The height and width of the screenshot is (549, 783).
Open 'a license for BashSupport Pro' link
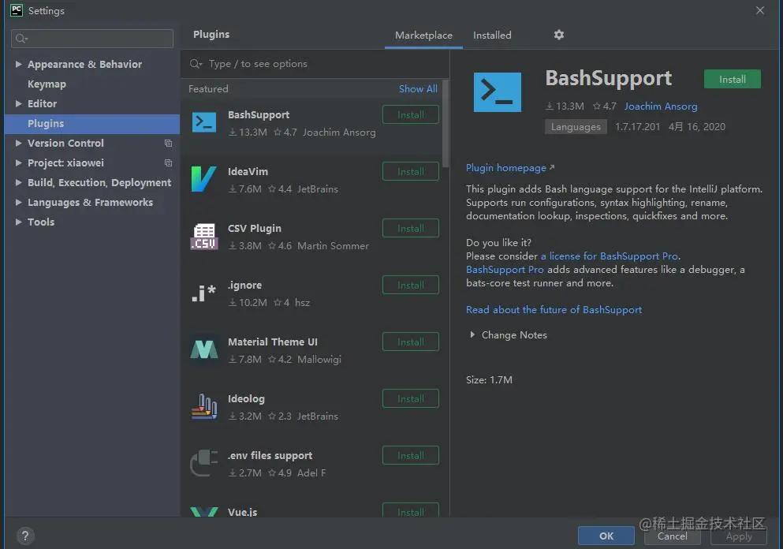pyautogui.click(x=610, y=256)
